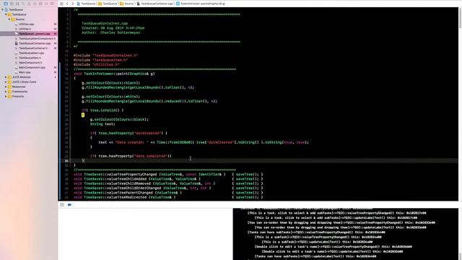Viewport: 462px width, 260px height.
Task: Click TaskQueueContainer.cpp breadcrumb in jump bar
Action: pyautogui.click(x=154, y=4)
